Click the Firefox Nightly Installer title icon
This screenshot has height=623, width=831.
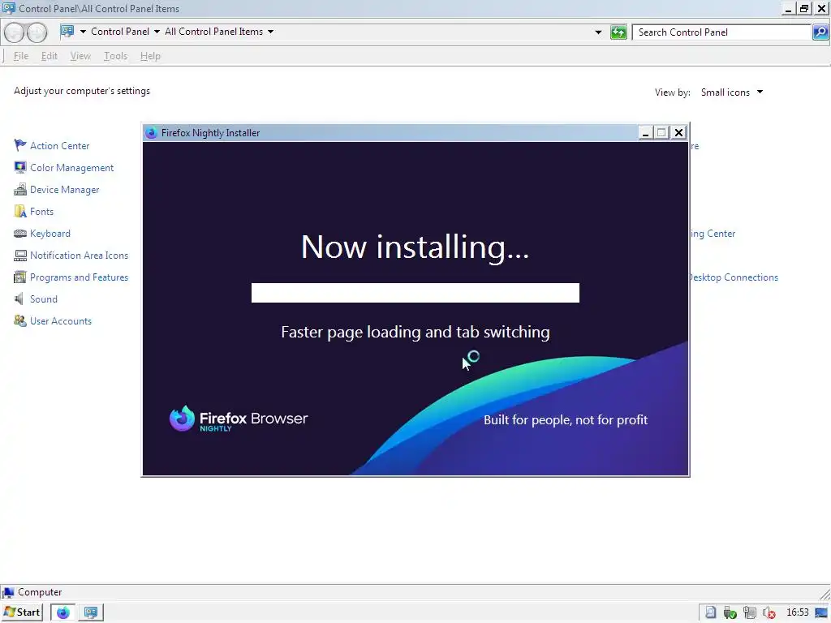pyautogui.click(x=151, y=133)
